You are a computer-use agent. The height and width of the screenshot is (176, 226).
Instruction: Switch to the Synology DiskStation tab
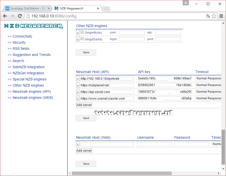27,8
